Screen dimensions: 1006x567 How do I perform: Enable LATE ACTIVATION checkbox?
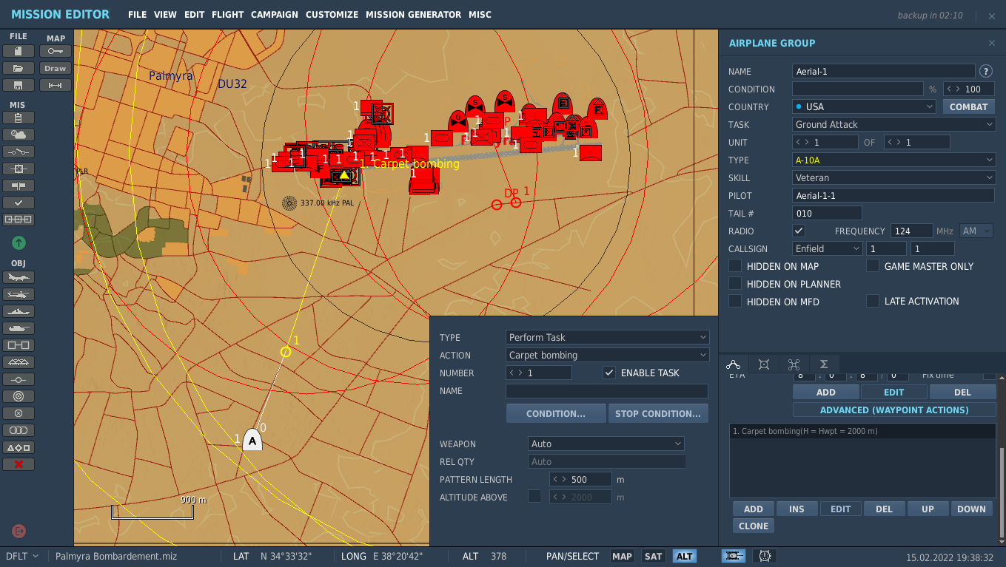(873, 302)
